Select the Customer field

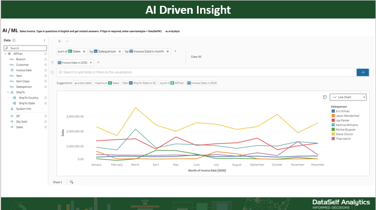[22, 65]
